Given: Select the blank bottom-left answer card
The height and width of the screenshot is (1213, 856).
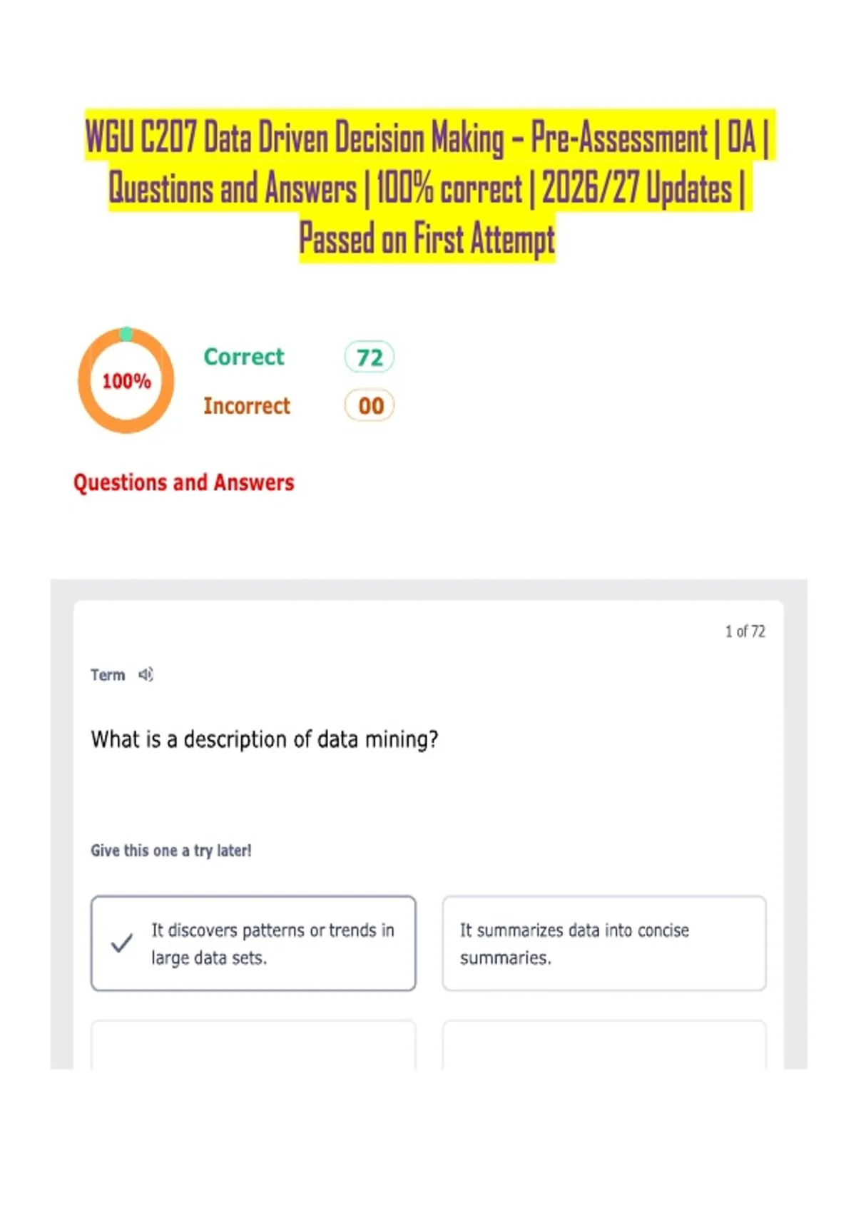Looking at the screenshot, I should pyautogui.click(x=253, y=1045).
